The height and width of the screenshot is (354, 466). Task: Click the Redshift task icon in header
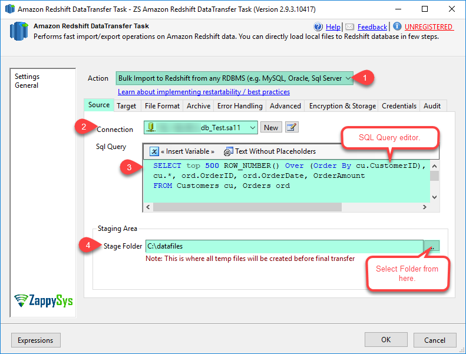19,31
